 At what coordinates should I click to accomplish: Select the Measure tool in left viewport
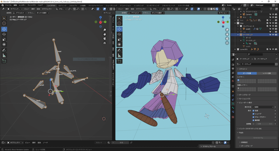click(4, 55)
